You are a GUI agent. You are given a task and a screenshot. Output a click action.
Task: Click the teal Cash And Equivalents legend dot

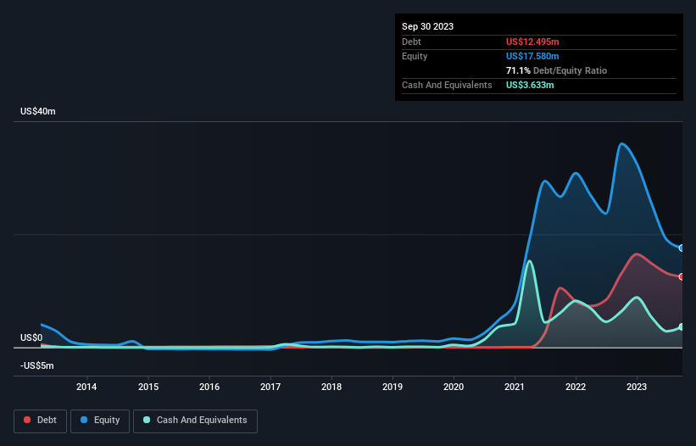pyautogui.click(x=147, y=420)
